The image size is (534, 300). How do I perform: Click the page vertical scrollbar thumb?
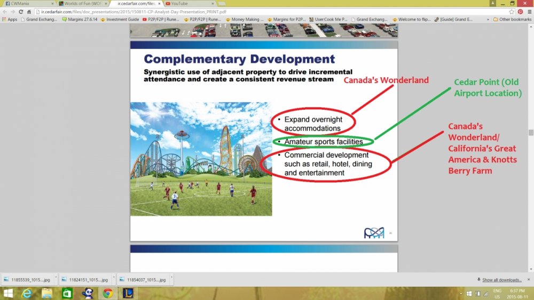(531, 133)
